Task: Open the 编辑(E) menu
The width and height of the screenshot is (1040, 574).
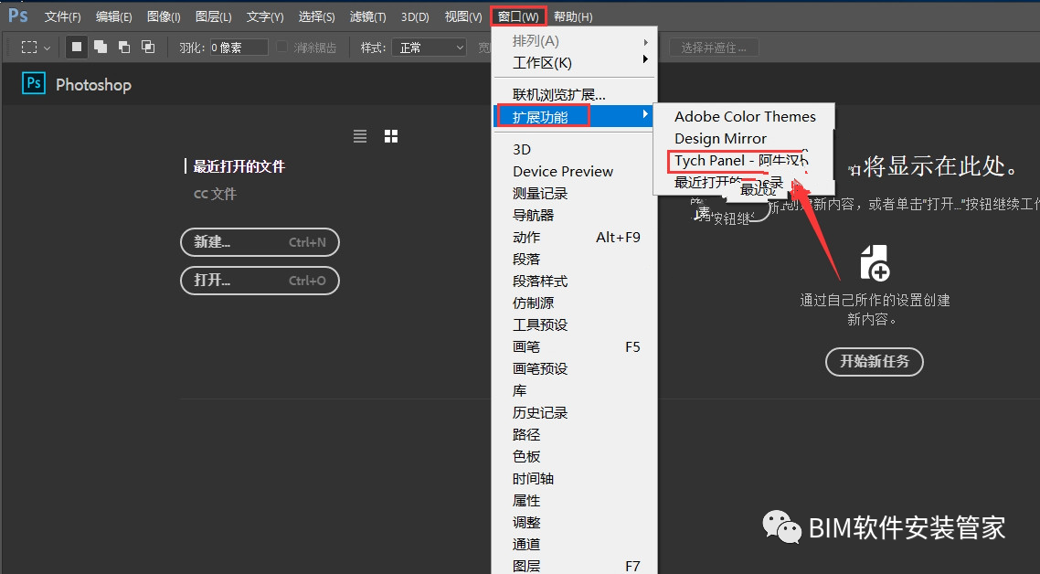Action: coord(113,16)
